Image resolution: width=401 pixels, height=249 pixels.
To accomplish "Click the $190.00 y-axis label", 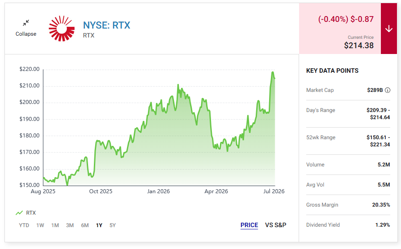I will pos(30,119).
